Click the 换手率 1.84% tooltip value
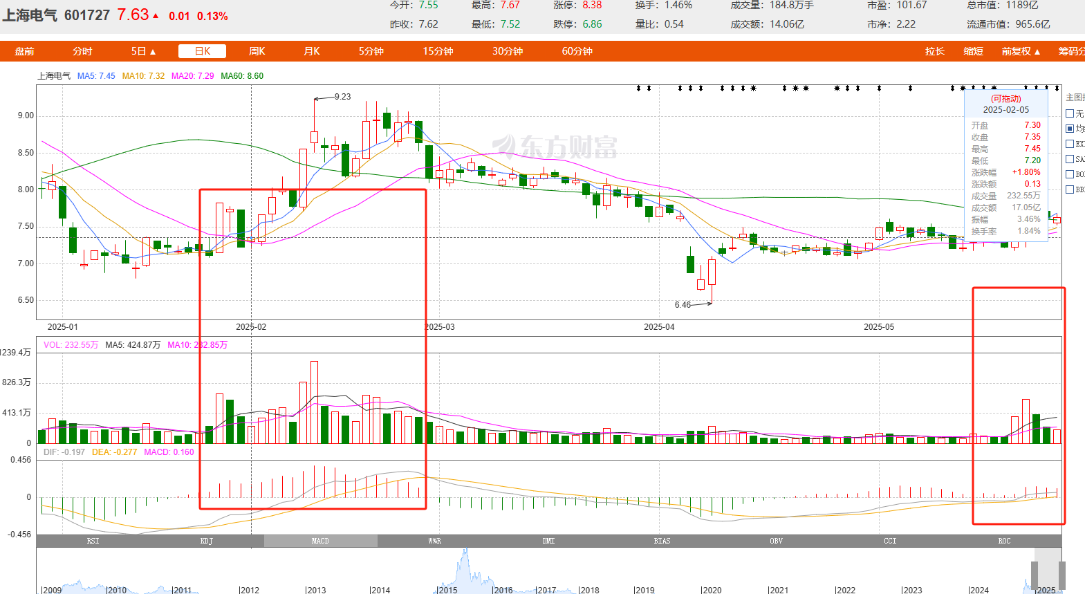 point(1028,231)
